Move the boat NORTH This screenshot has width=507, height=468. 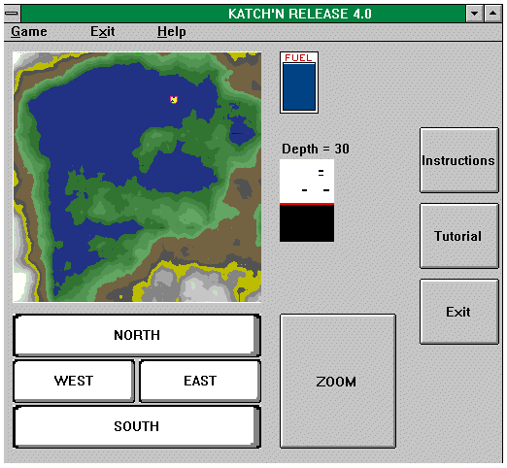coord(137,335)
